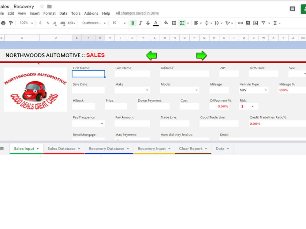Screen dimensions: 306x229
Task: Click the Print icon
Action: coord(3,23)
